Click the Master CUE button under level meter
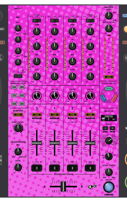 tap(109, 77)
